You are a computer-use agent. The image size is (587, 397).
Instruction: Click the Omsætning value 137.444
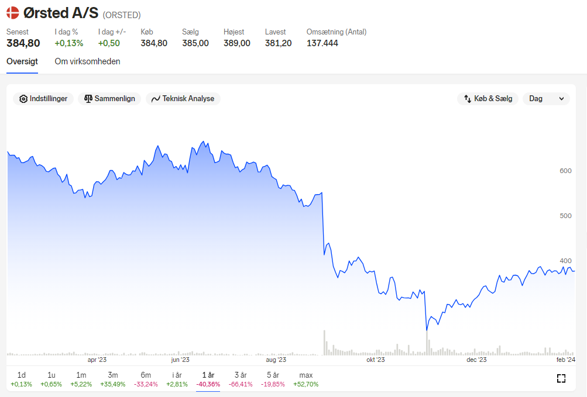pos(322,43)
